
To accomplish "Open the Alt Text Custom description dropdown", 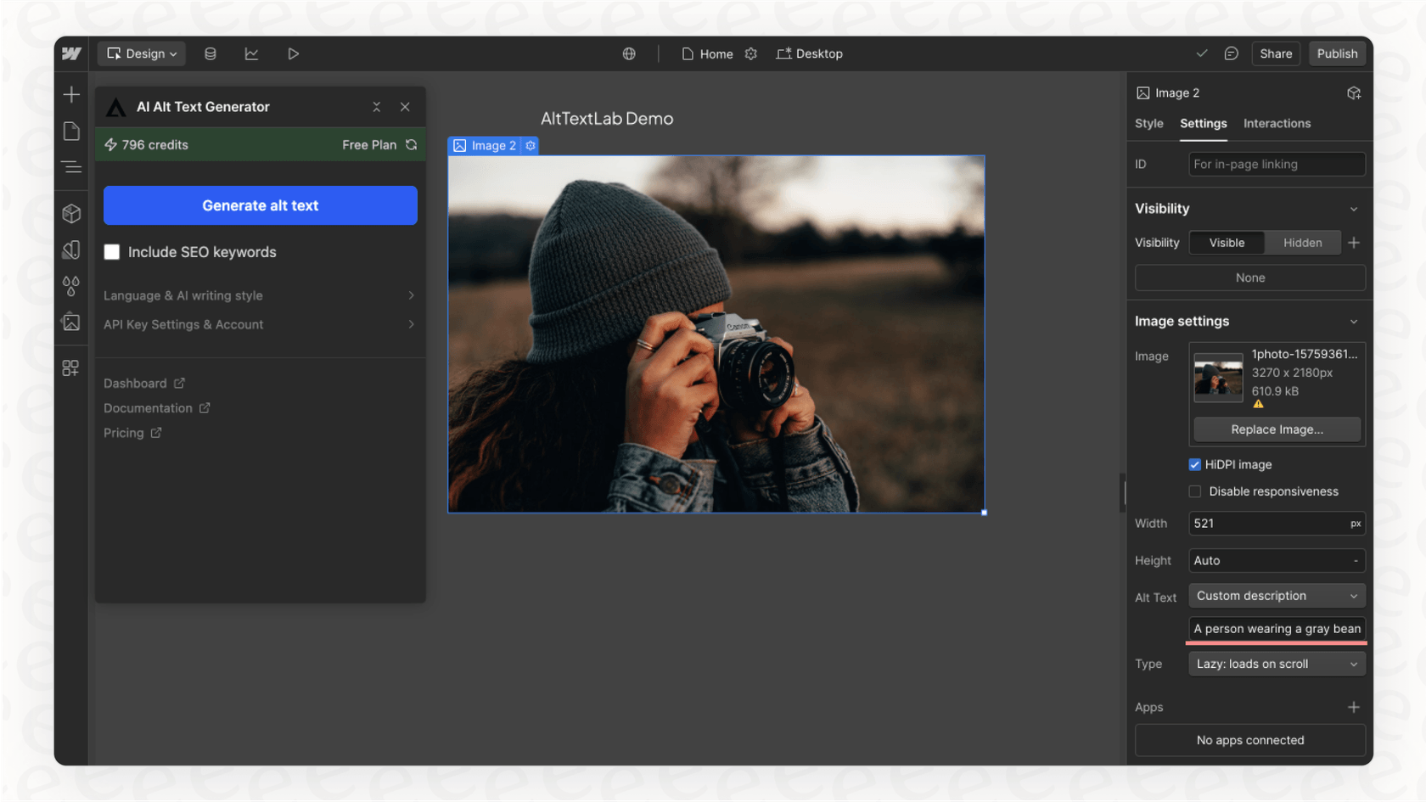I will coord(1276,596).
